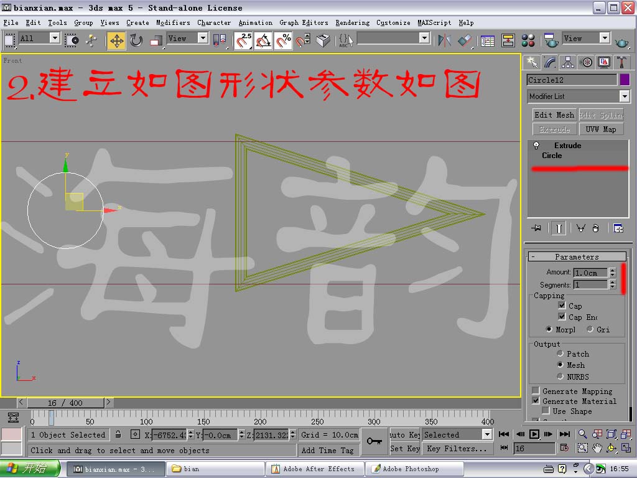Select the Select and Move tool
Viewport: 637px width, 478px height.
click(x=117, y=39)
